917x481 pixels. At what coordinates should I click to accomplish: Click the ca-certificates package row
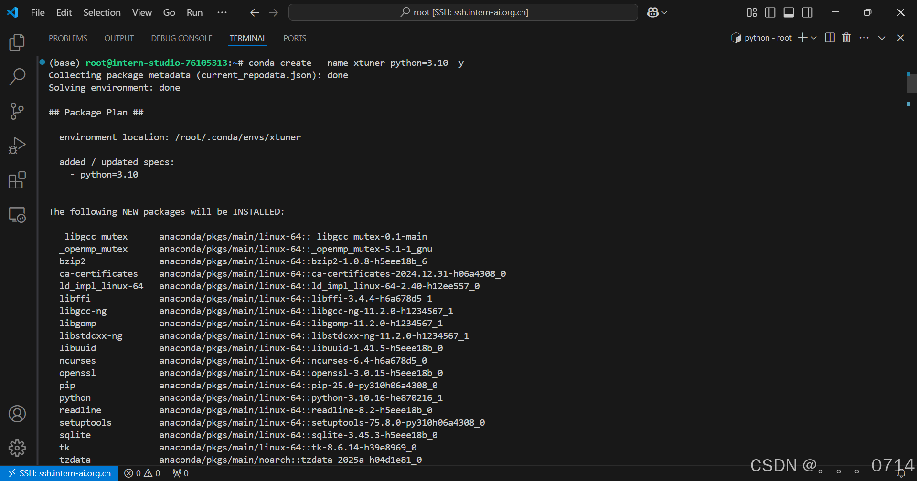point(282,274)
